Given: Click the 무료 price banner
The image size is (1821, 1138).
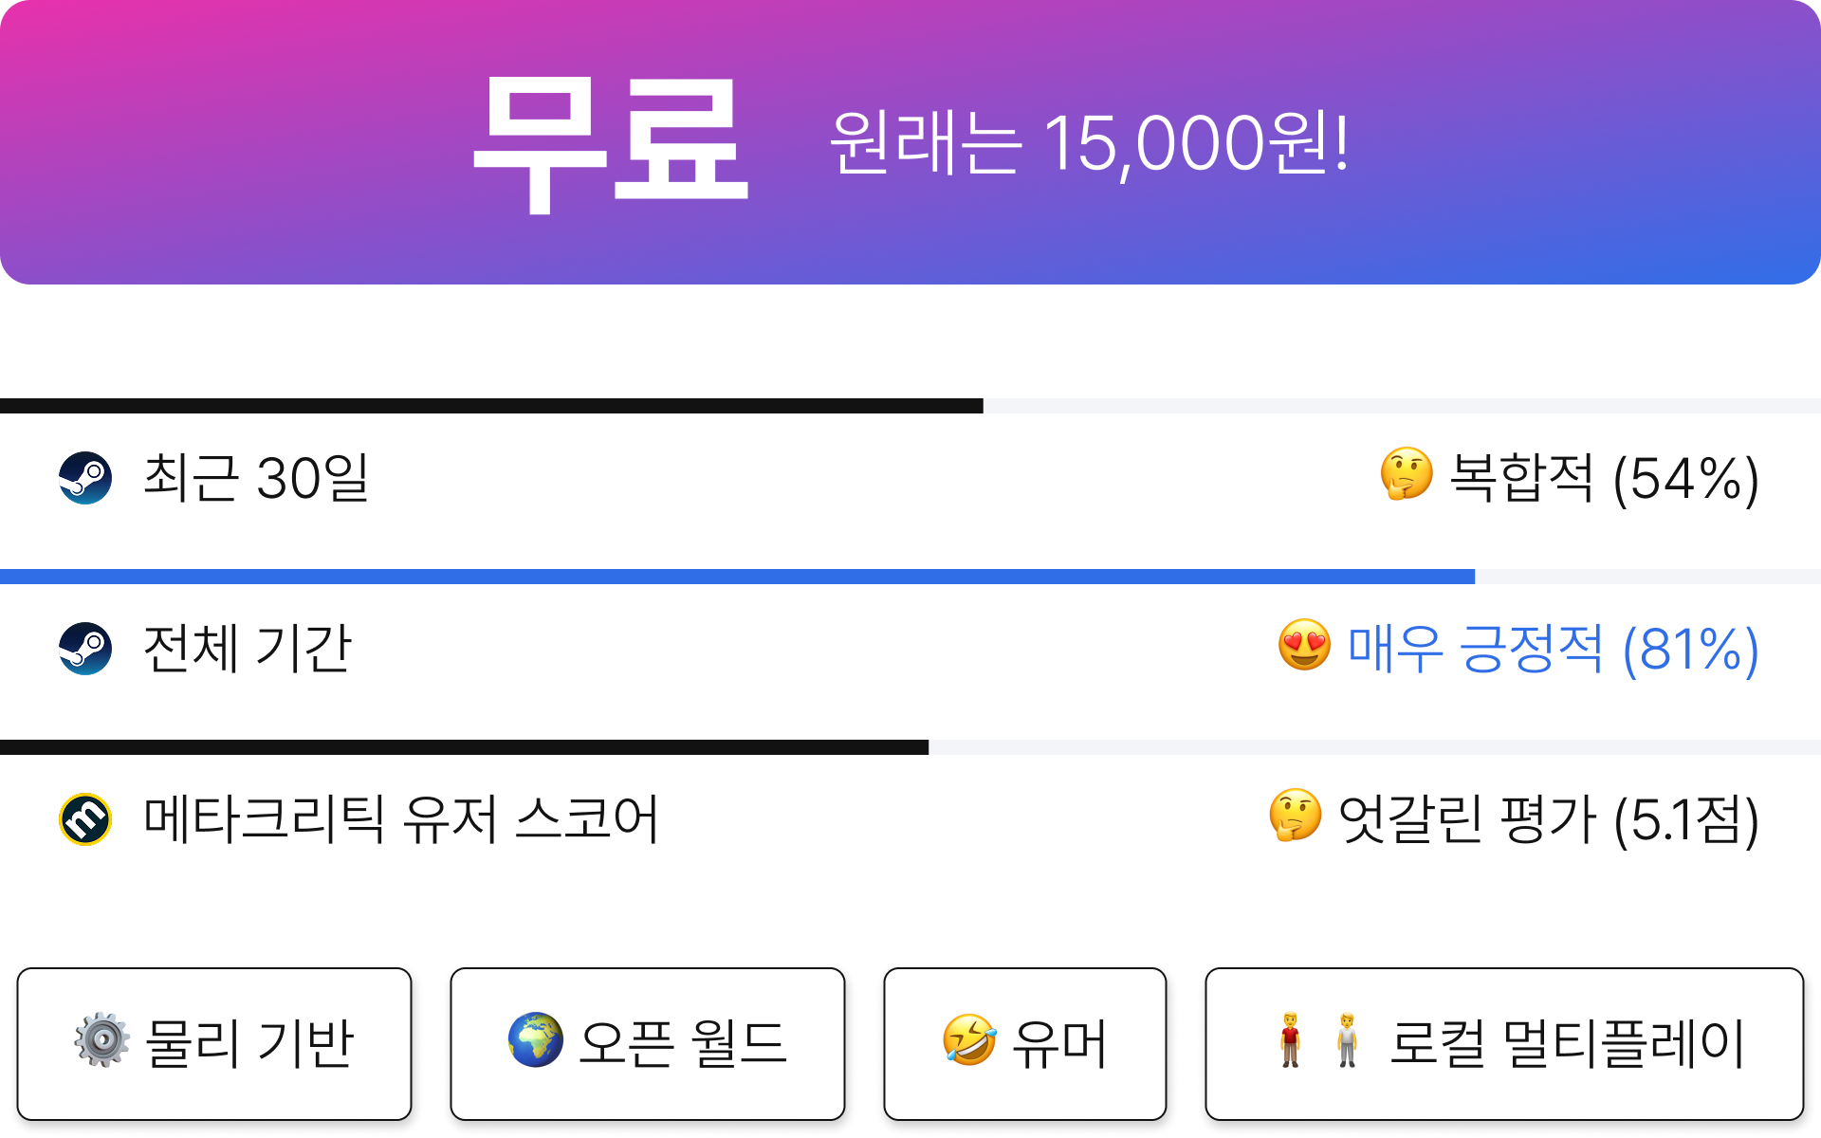Looking at the screenshot, I should tap(910, 142).
